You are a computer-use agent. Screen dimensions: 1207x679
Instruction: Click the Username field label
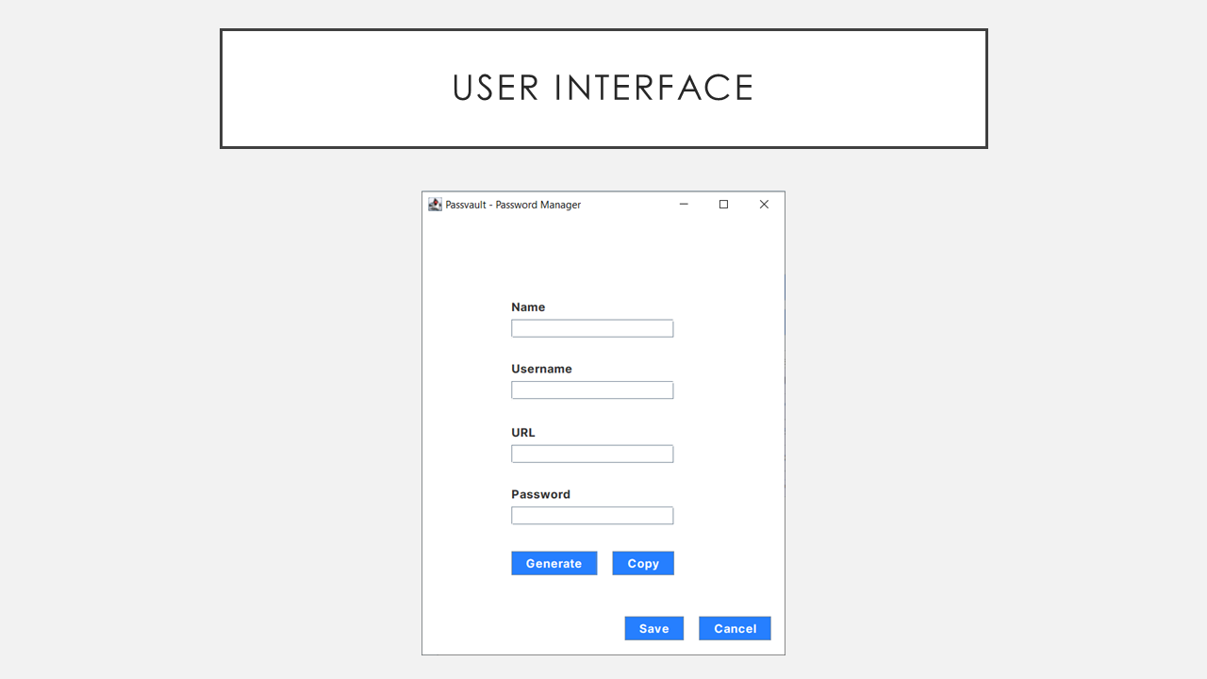(541, 369)
